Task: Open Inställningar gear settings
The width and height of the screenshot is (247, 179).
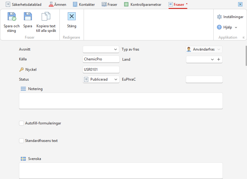Action: 219,17
